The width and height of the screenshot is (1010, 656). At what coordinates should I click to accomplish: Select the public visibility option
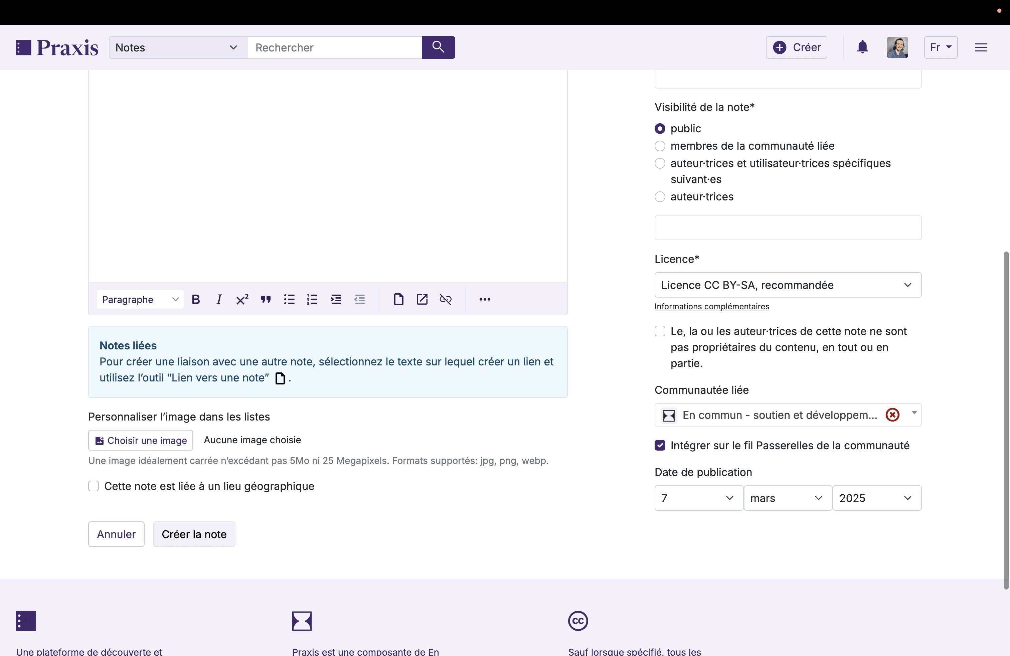(x=660, y=128)
